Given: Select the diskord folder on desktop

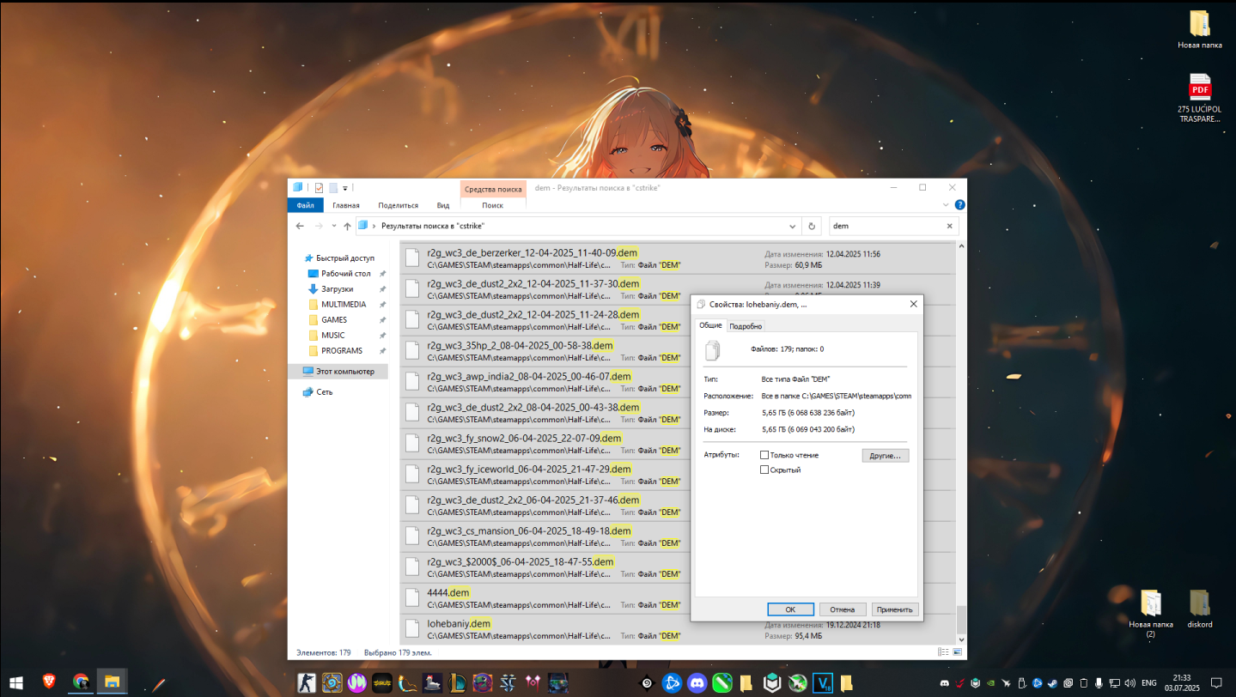Looking at the screenshot, I should tap(1200, 609).
